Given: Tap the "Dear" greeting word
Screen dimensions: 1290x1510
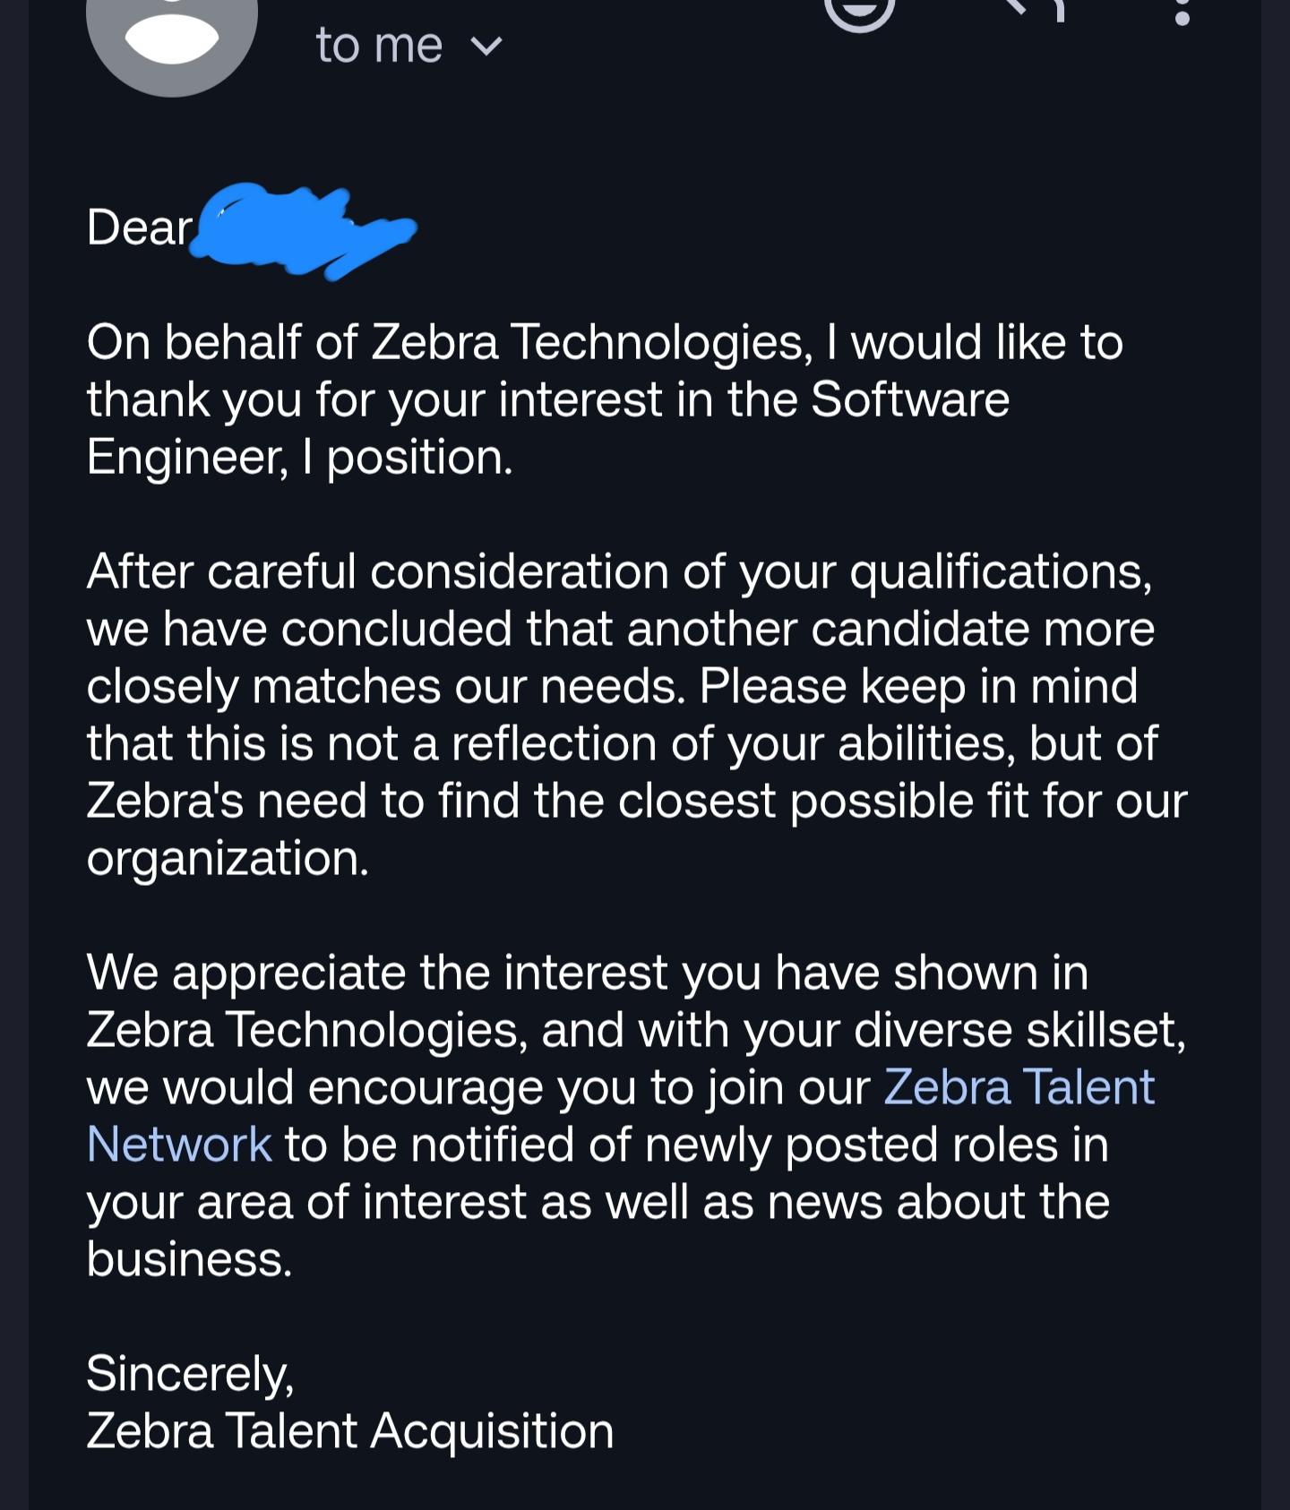Looking at the screenshot, I should click(x=140, y=227).
